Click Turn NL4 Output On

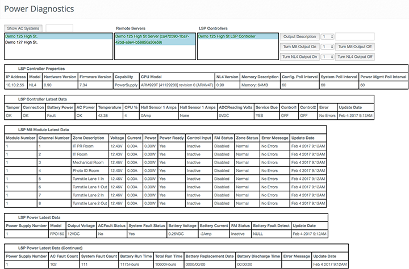300,57
